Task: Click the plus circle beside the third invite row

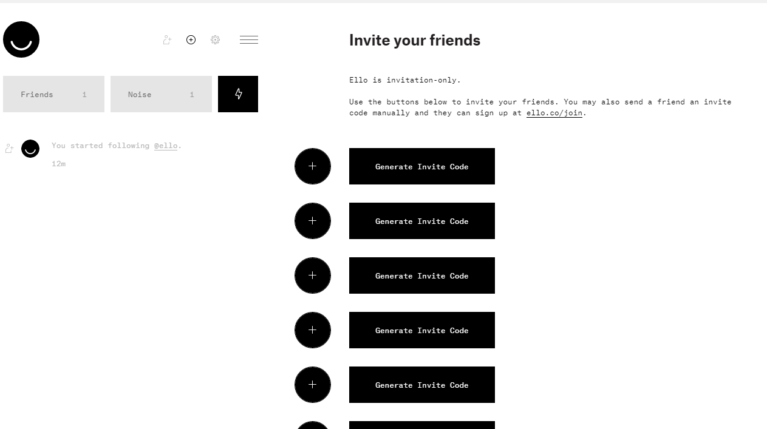Action: click(312, 275)
